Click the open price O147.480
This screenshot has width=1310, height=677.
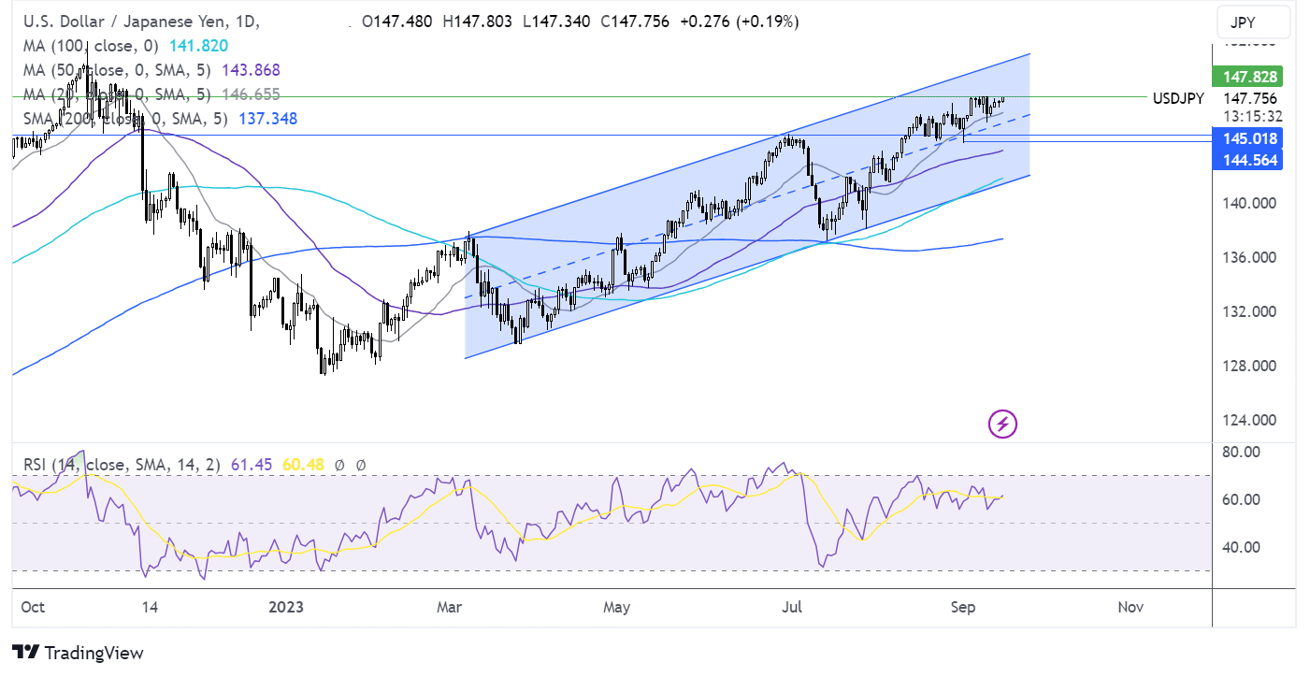396,22
